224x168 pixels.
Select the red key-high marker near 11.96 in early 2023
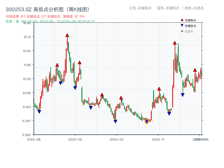(x=57, y=65)
